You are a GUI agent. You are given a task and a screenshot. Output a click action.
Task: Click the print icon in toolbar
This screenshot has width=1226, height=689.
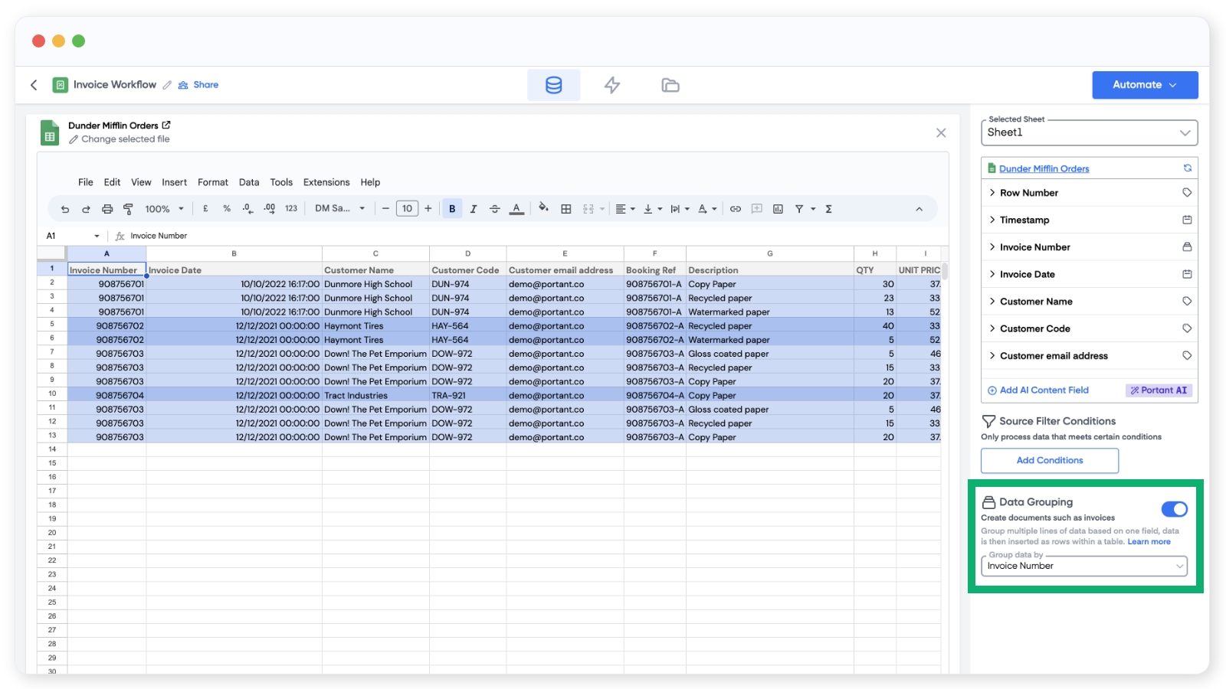[107, 209]
